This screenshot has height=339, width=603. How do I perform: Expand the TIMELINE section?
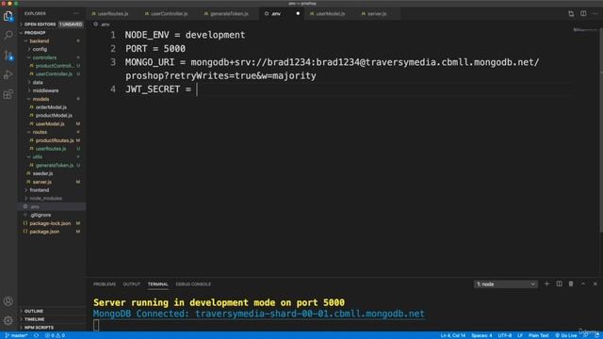52,319
